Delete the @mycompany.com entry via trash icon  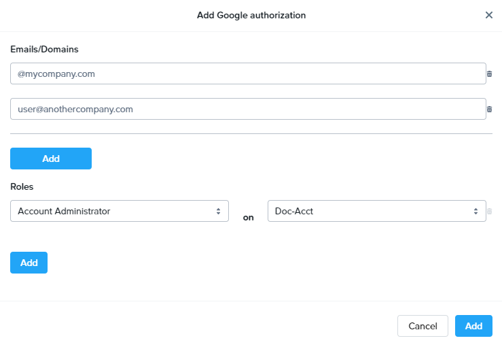(489, 74)
